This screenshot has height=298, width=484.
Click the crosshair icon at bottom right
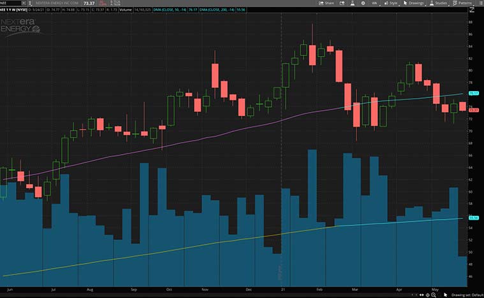coord(427,295)
